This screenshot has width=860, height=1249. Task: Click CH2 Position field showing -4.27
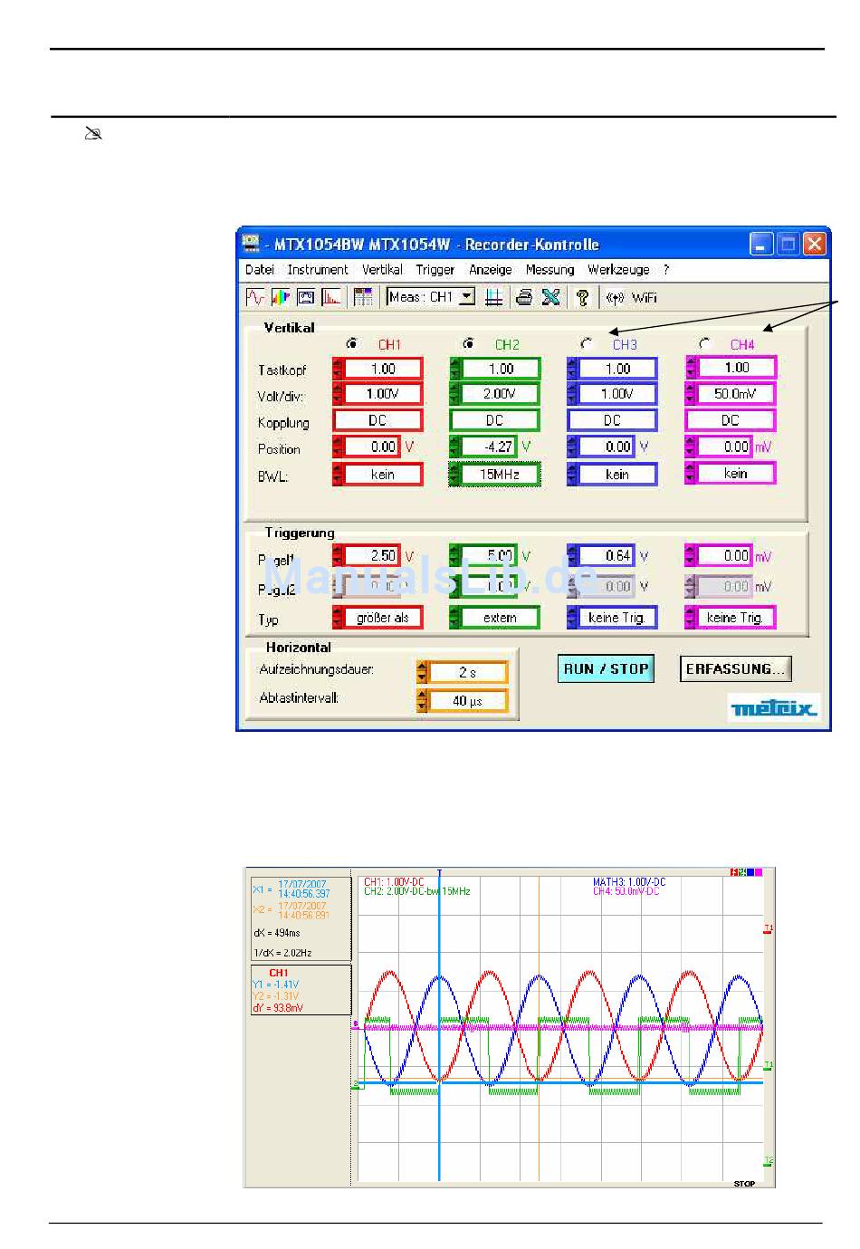(490, 447)
